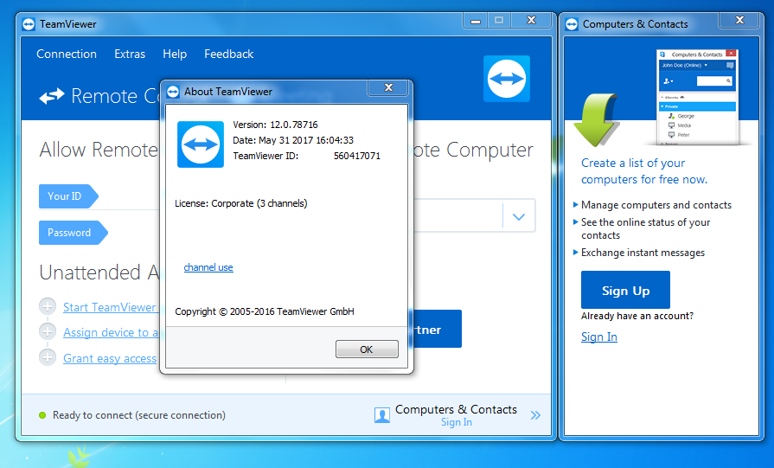
Task: Click the Grant easy access link
Action: point(110,358)
